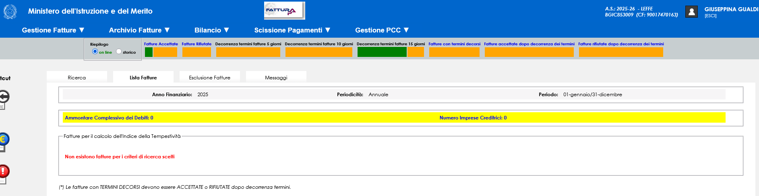Select the 'storico' Riepilogo radio button
Screen dimensions: 759x196
coord(119,52)
